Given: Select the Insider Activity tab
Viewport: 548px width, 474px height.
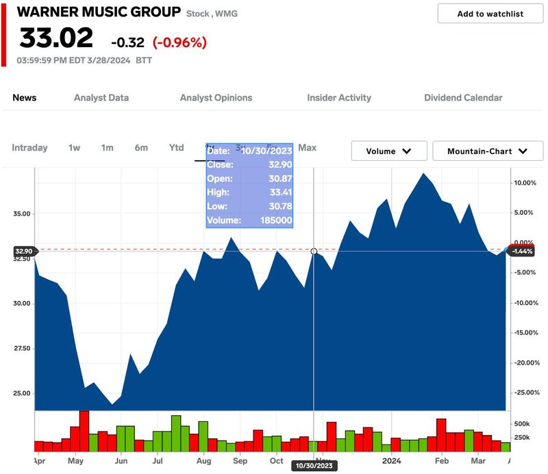Looking at the screenshot, I should (x=339, y=98).
